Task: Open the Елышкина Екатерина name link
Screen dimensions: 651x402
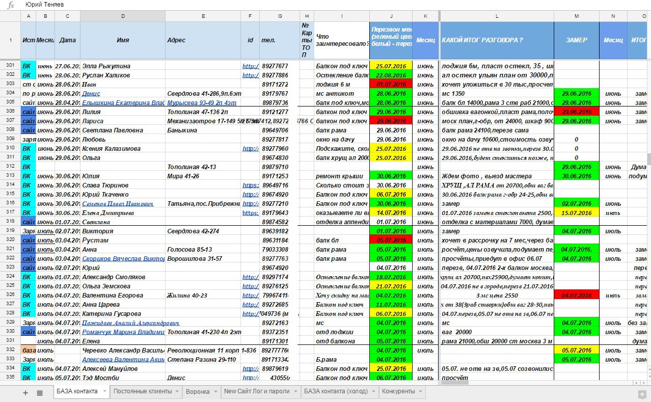Action: tap(123, 103)
